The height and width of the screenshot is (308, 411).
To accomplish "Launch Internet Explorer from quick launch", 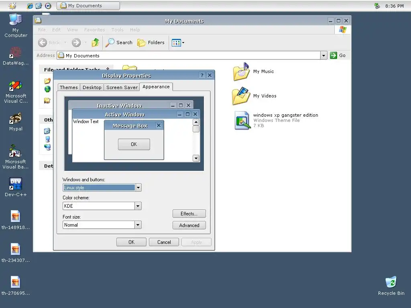I will click(30, 6).
